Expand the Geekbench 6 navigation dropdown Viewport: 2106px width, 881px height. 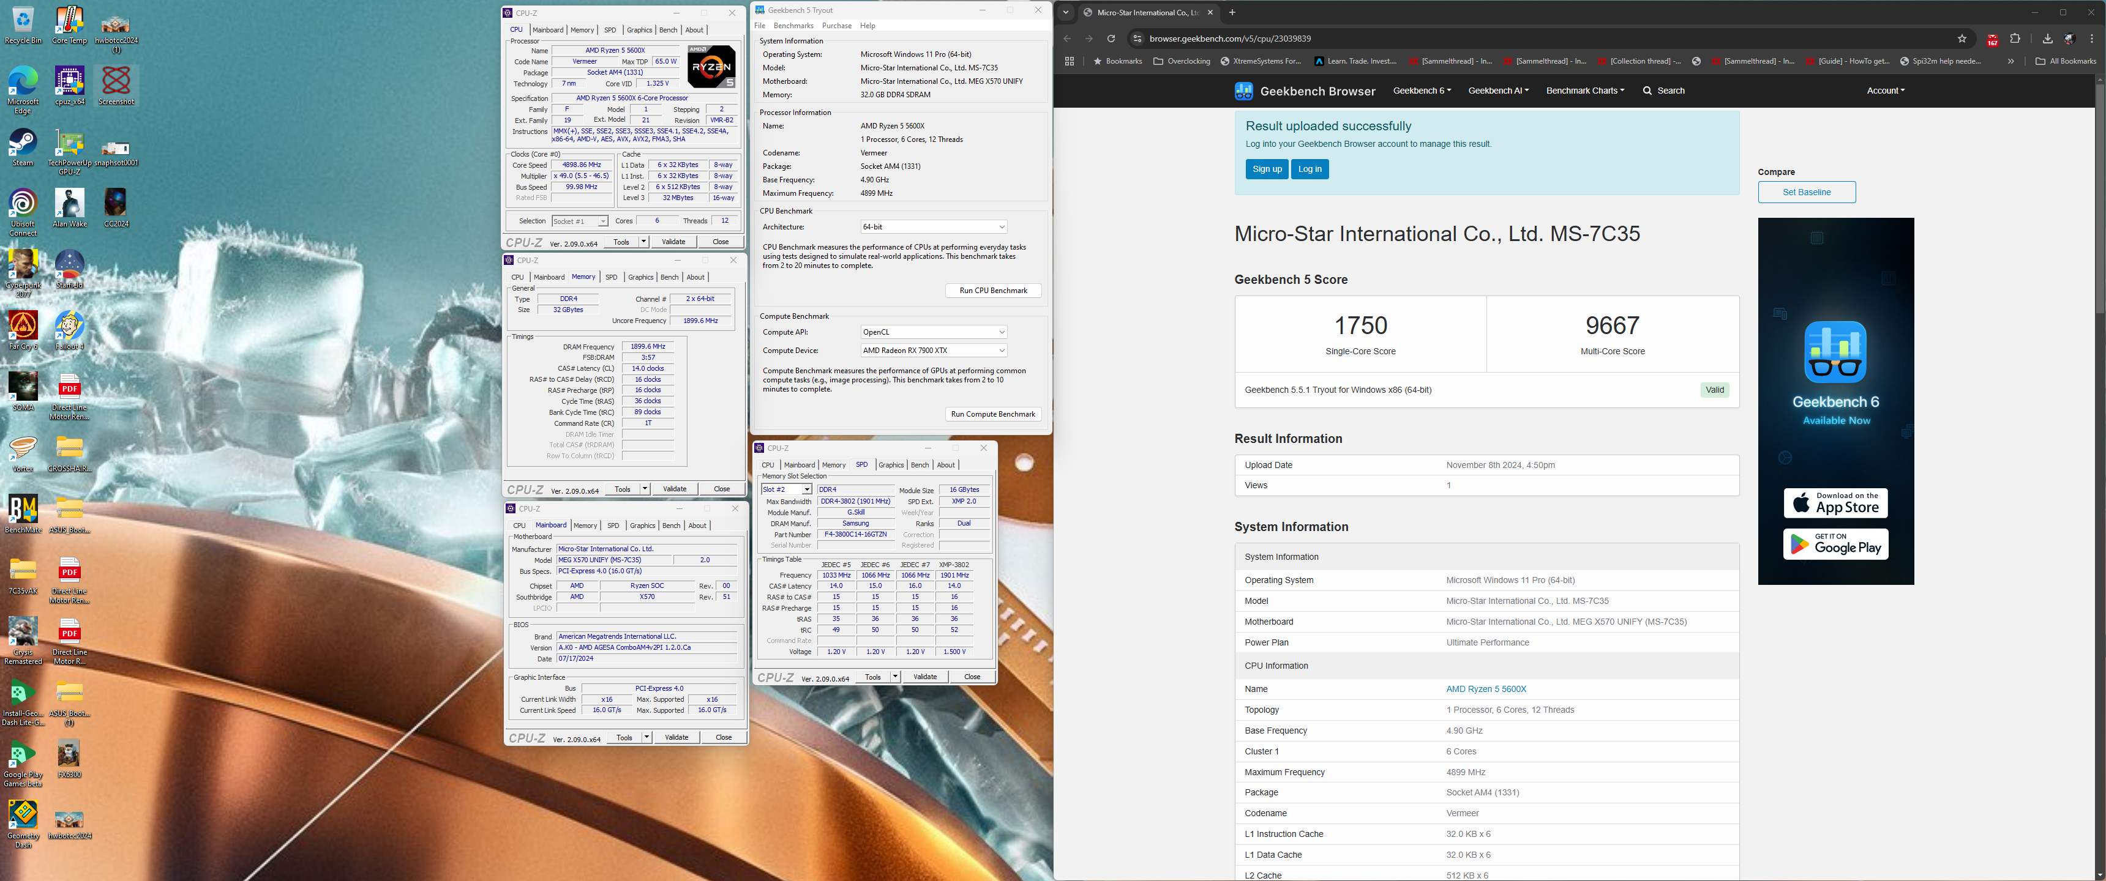point(1422,91)
